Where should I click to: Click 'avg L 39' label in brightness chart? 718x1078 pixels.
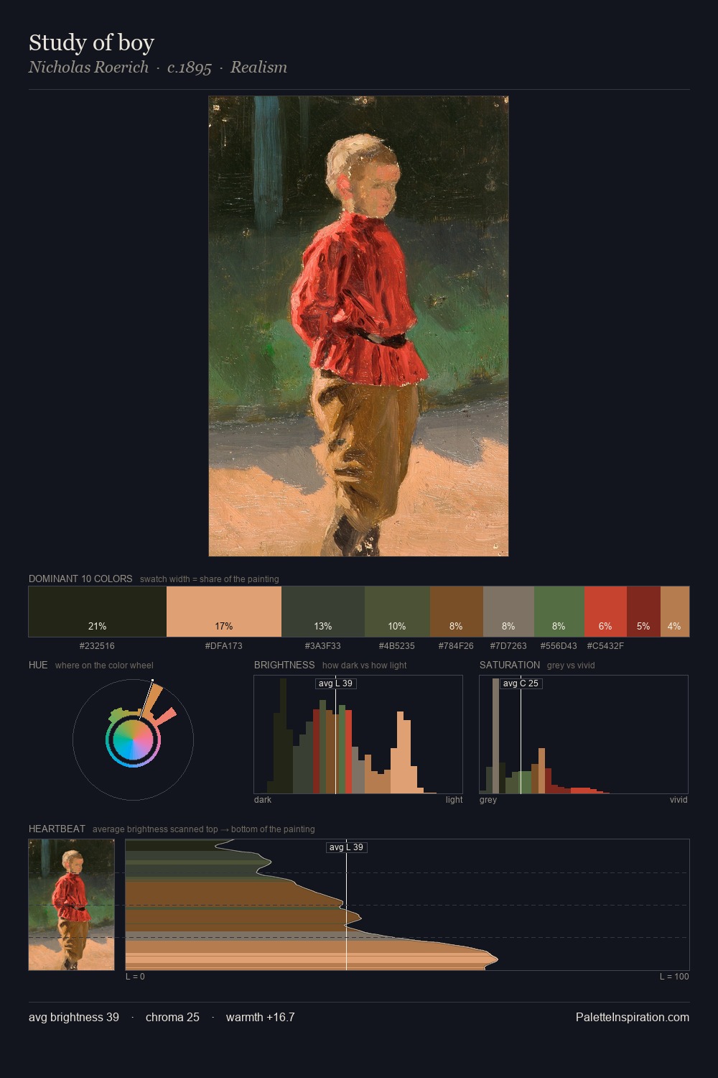336,683
